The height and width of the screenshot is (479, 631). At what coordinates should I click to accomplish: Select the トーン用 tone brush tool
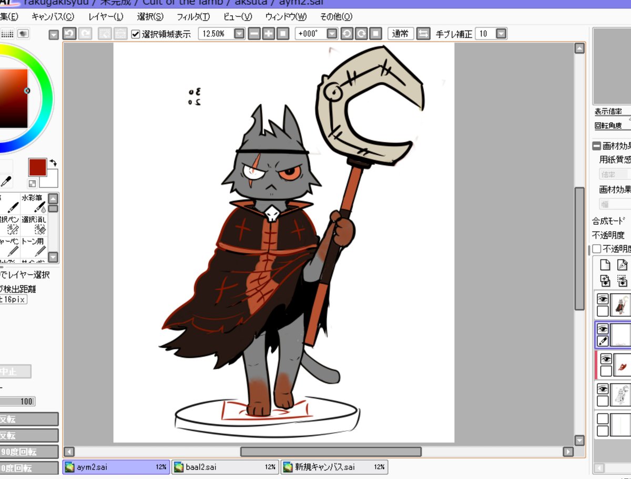(34, 247)
